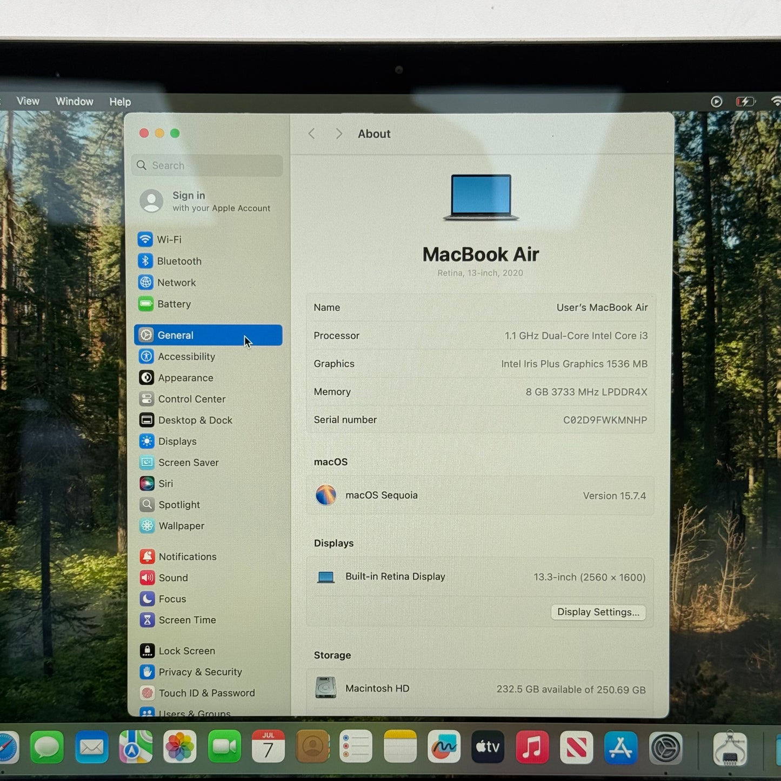
Task: Open Siri settings
Action: click(208, 484)
